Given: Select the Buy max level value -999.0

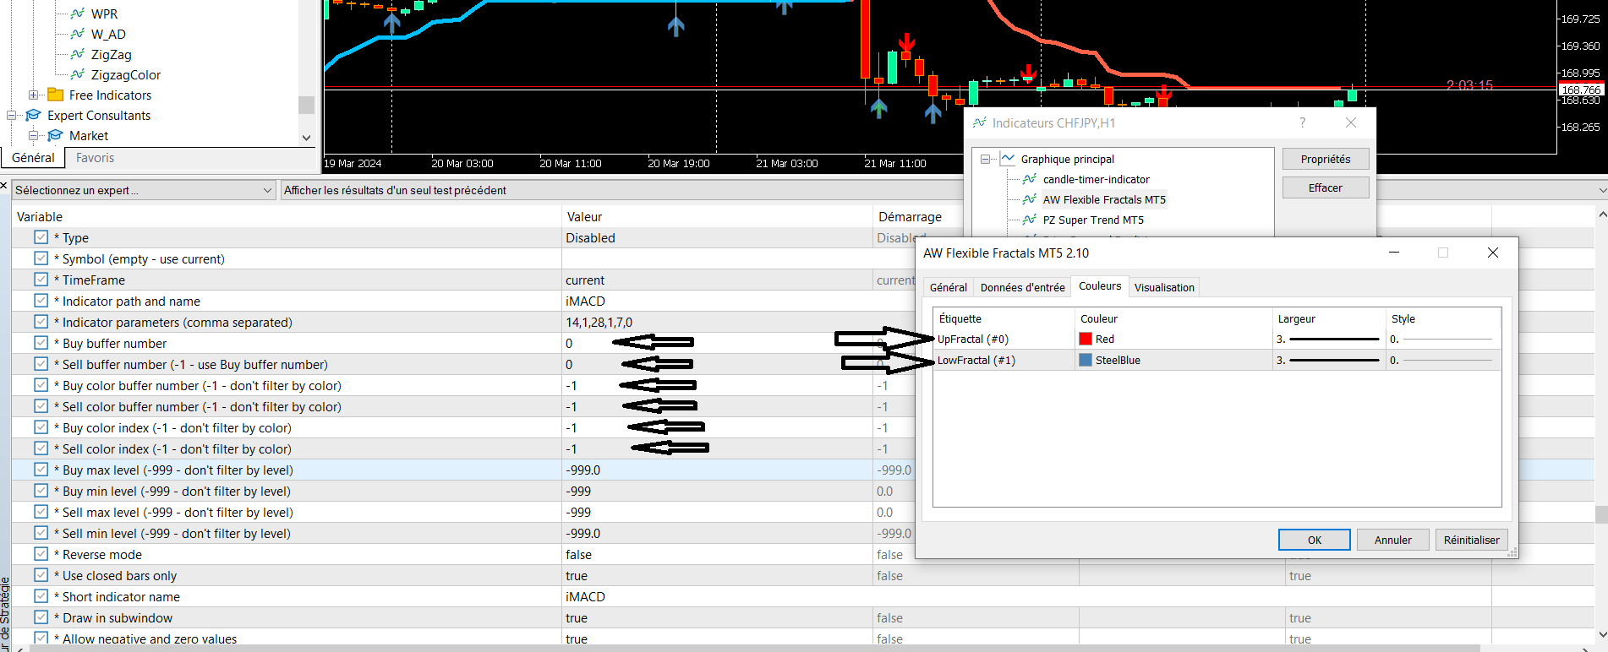Looking at the screenshot, I should click(582, 470).
